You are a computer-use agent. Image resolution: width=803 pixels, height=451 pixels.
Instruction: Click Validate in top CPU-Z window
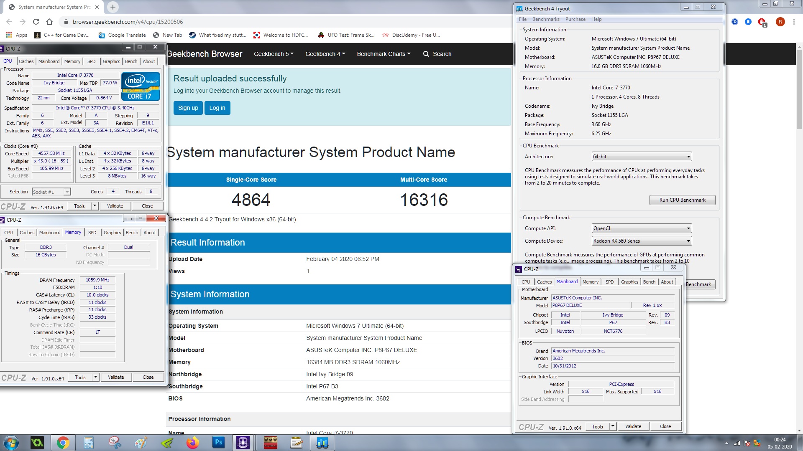pyautogui.click(x=115, y=206)
